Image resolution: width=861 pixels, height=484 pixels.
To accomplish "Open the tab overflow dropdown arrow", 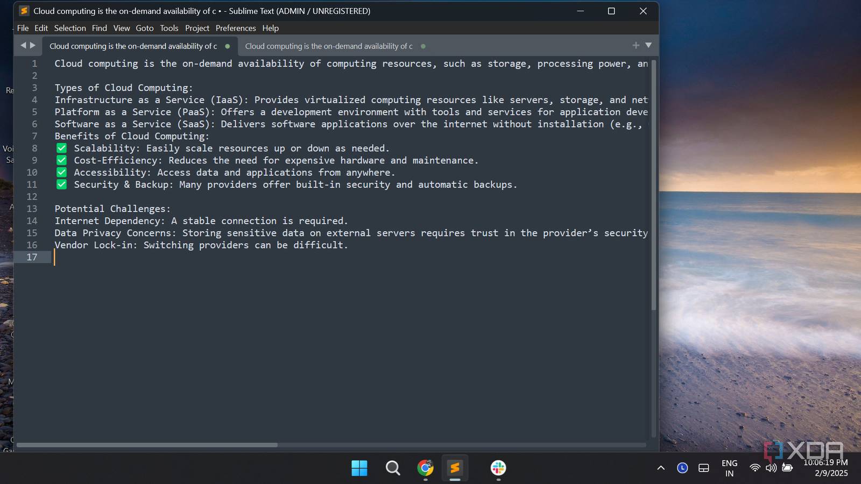I will coord(648,46).
